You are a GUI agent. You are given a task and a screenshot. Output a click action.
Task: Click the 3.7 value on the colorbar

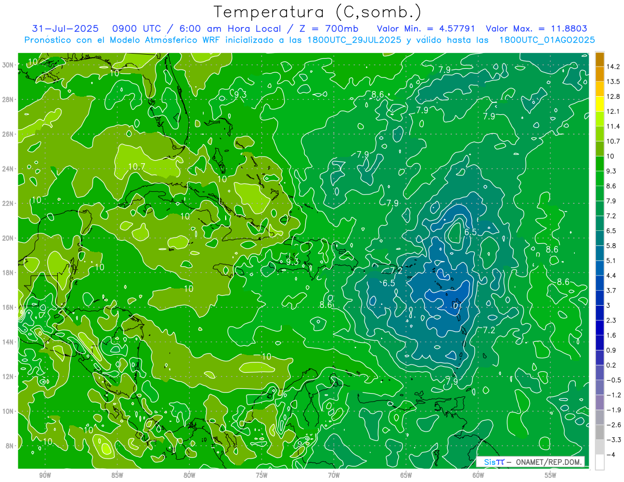tap(612, 290)
